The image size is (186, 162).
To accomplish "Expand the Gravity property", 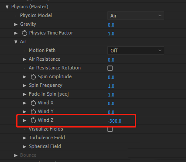I will (x=16, y=24).
